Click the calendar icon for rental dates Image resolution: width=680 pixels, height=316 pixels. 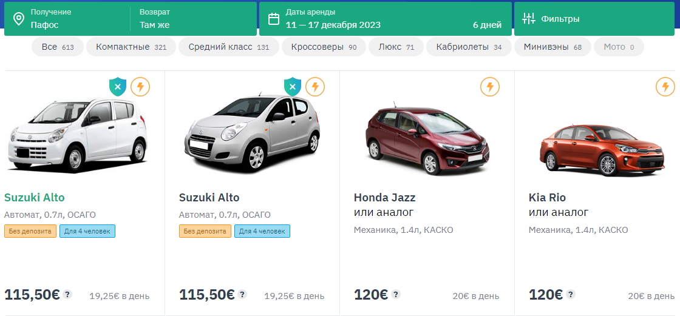[x=274, y=19]
